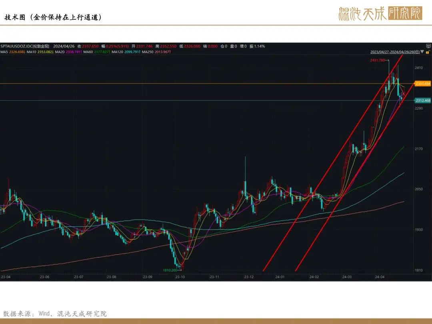Viewport: 432px width, 324px height.
Task: Click the orange 2363.484 price tag
Action: 423,84
